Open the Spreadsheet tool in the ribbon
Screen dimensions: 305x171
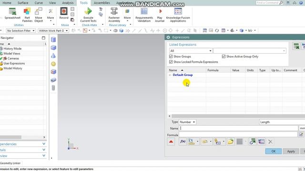point(12,14)
